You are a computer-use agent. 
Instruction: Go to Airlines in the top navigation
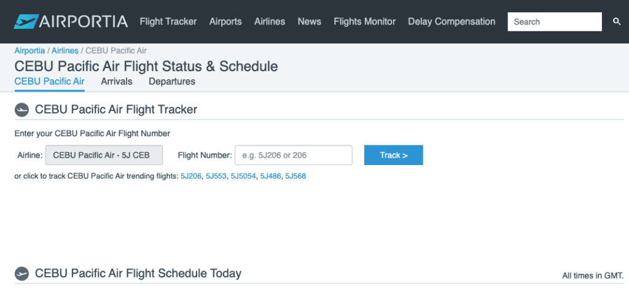point(270,21)
